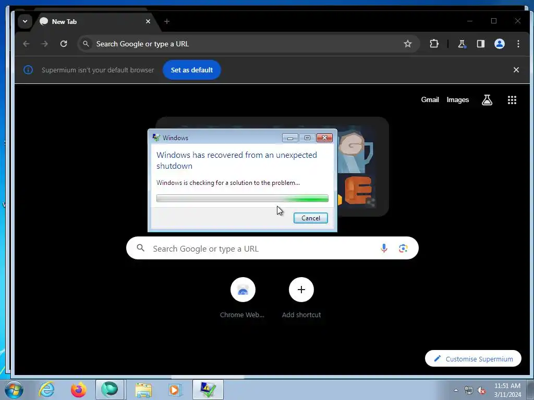The image size is (534, 400).
Task: Toggle the side panel
Action: [480, 44]
